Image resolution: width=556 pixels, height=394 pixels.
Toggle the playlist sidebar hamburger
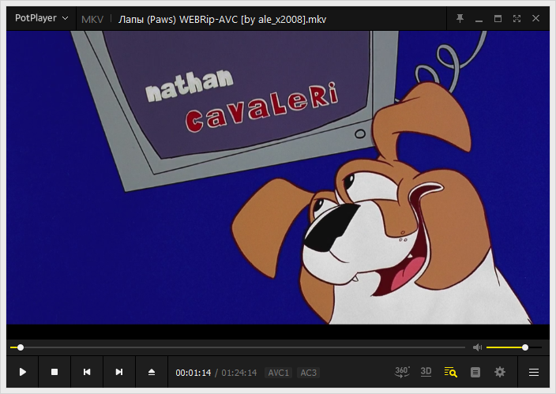(534, 372)
